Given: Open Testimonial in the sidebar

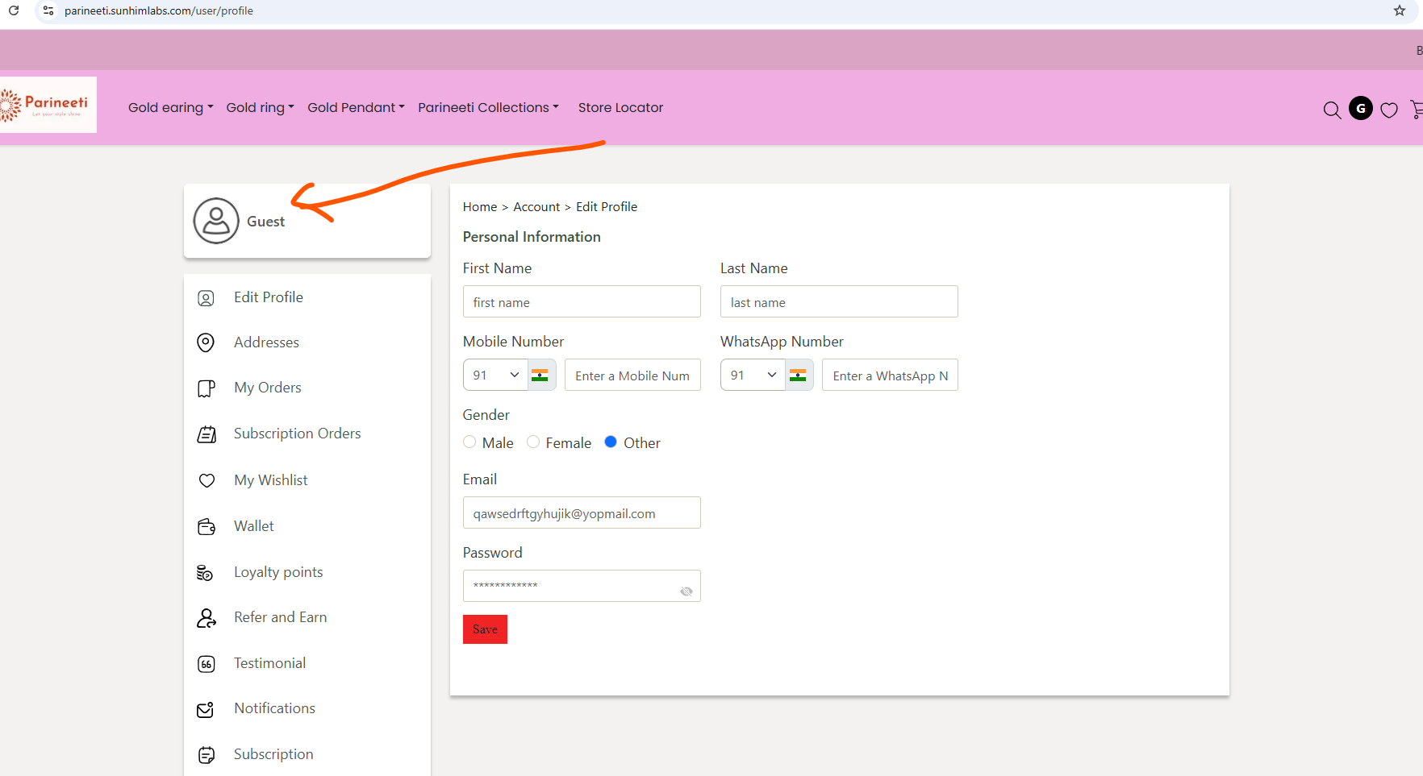Looking at the screenshot, I should click(270, 663).
